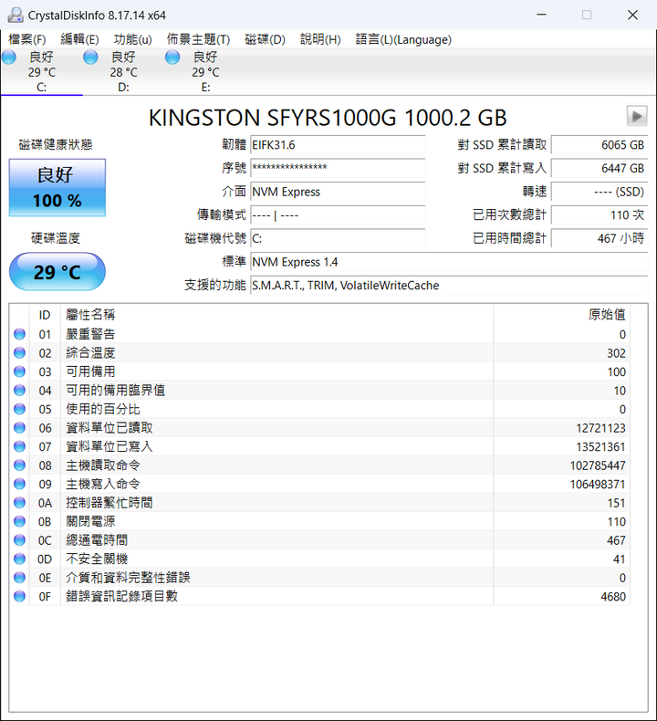Click the features field S.M.A.R.T., TRIM, VolatileWriteCache

[x=449, y=286]
